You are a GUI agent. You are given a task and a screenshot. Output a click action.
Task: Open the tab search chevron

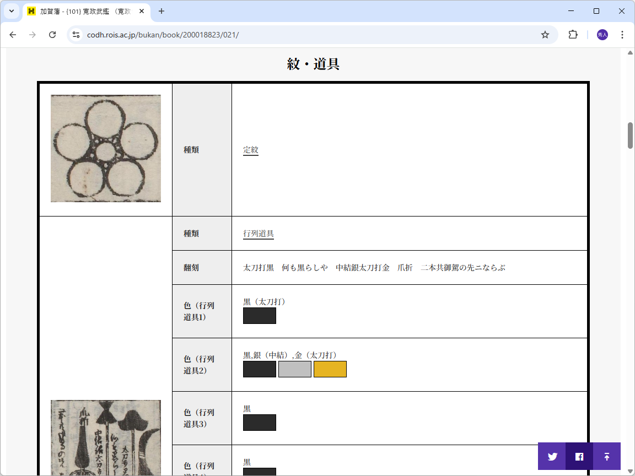(11, 11)
